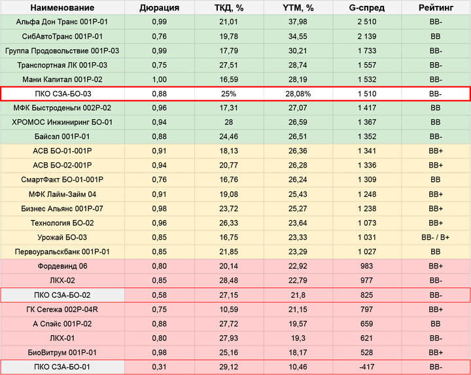Click G-спред value 1 510
This screenshot has height=375, width=471.
(x=367, y=94)
